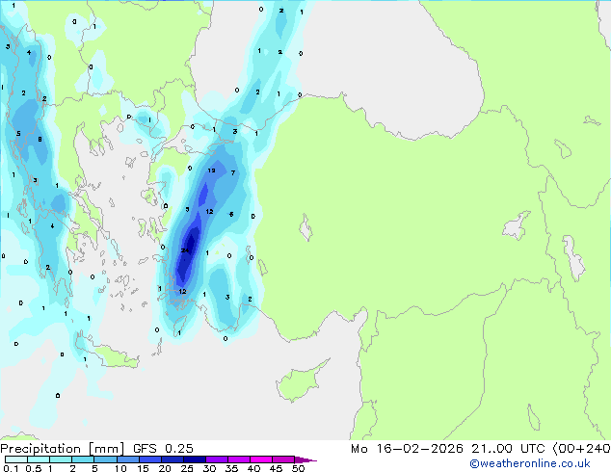
Task: Click the '8' precipitation value over the western coast
Action: 40,139
